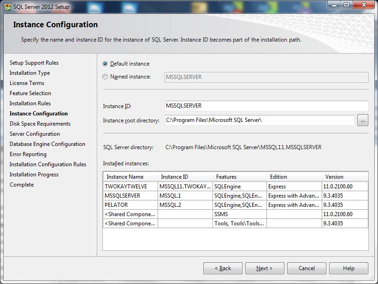Select the Named instance radio button
Viewport: 378px width, 284px height.
(x=105, y=77)
